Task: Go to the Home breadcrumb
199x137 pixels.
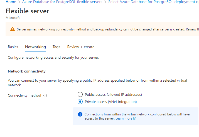Action: 11,2
